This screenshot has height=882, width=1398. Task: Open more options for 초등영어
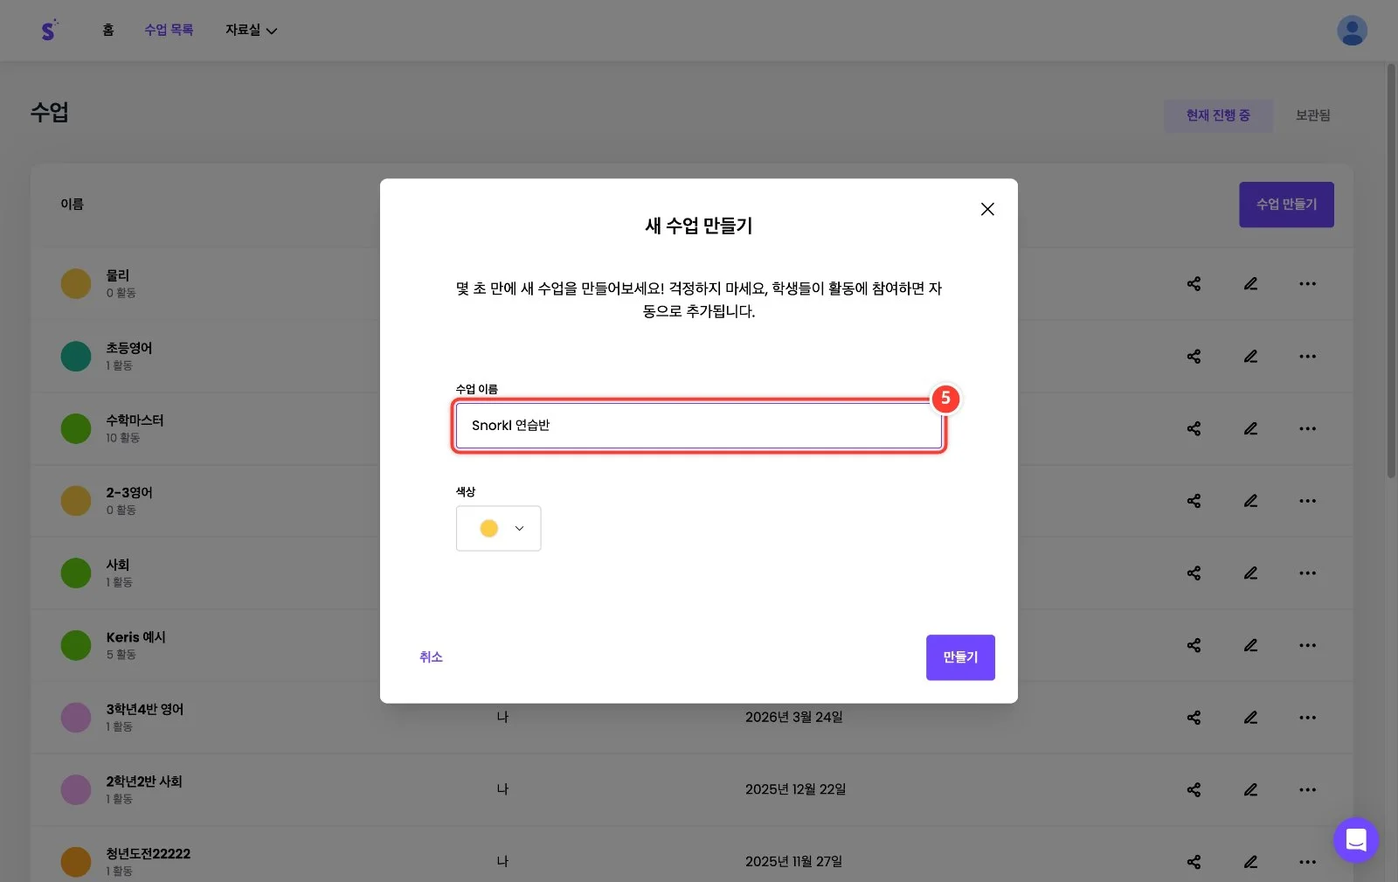coord(1307,357)
